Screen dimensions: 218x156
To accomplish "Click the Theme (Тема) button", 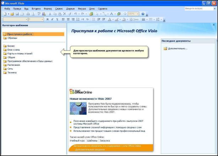I will [134, 19].
